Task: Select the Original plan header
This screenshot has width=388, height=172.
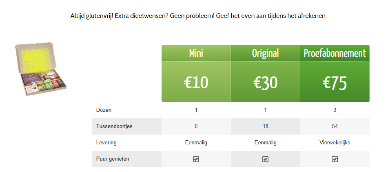Action: coord(266,53)
